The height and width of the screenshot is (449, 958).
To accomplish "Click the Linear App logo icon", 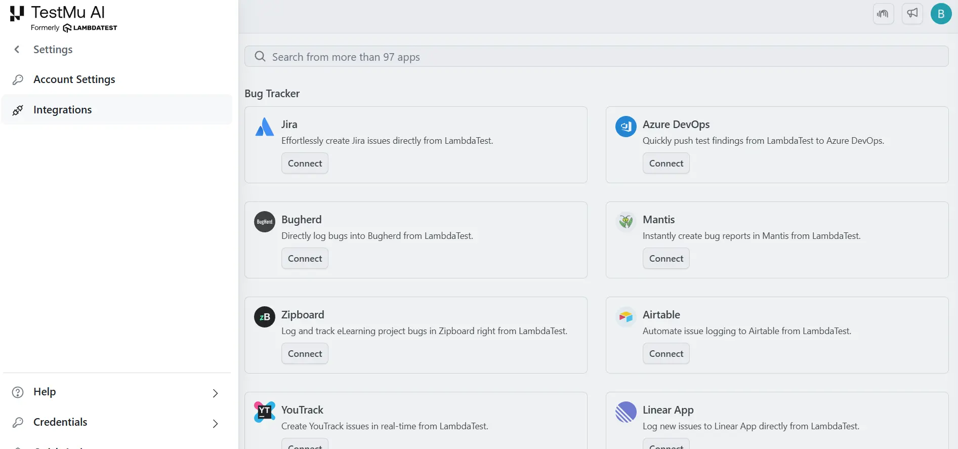I will click(x=626, y=412).
